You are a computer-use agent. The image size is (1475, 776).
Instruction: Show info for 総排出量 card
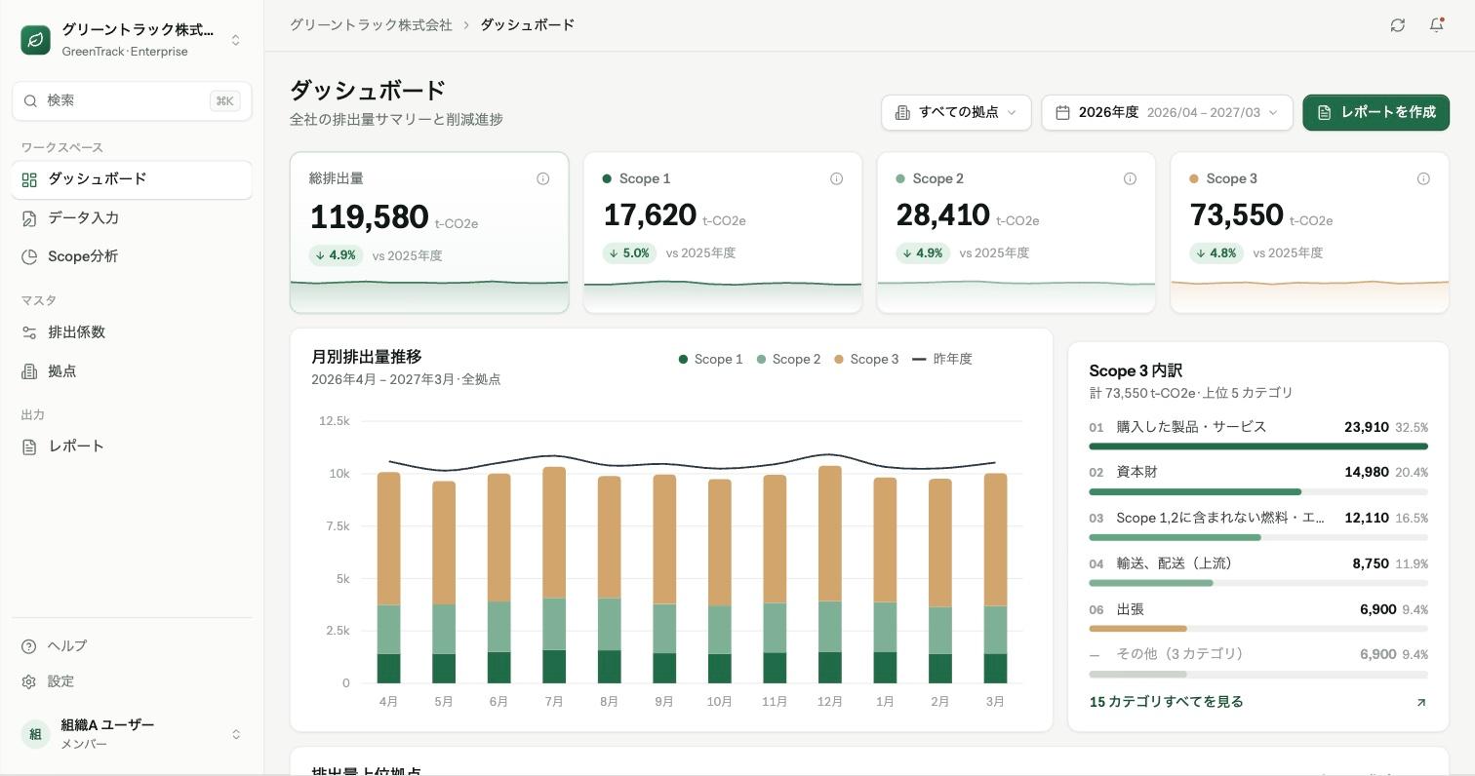(x=543, y=178)
